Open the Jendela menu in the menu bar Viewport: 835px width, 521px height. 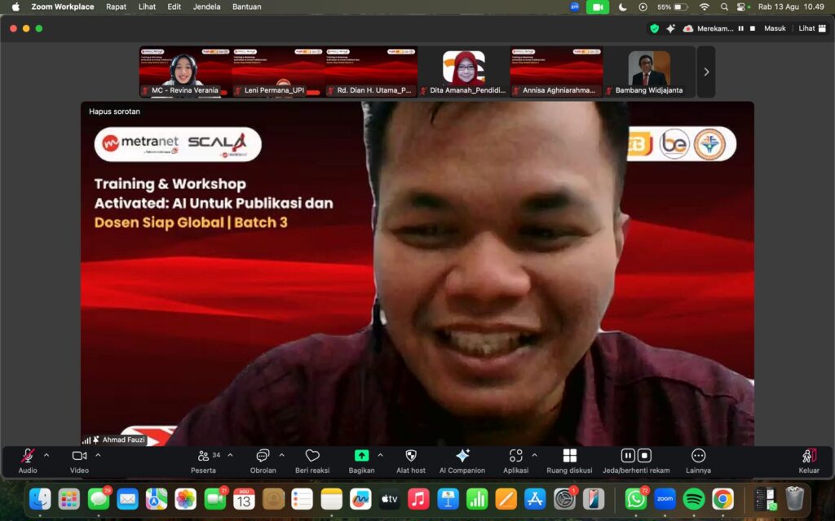pos(206,7)
